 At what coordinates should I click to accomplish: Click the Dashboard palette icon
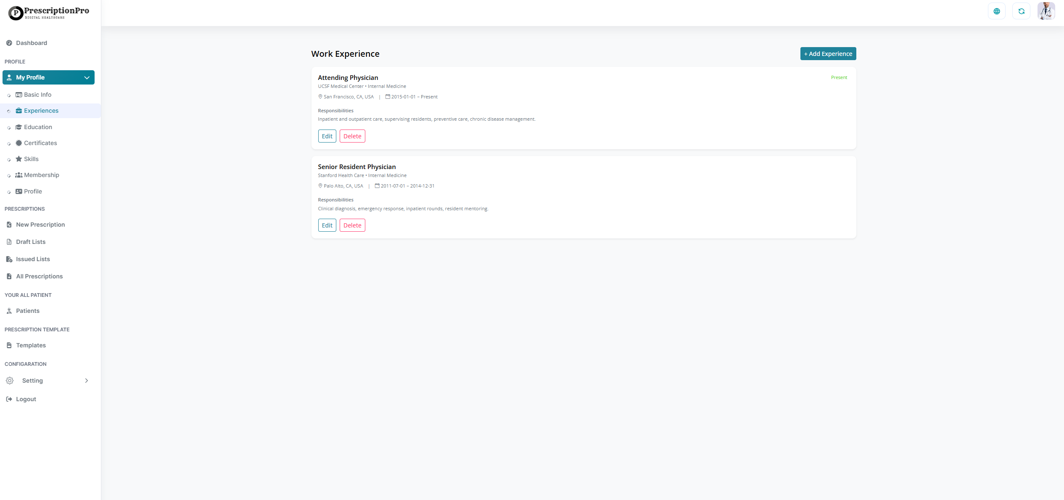(x=9, y=43)
